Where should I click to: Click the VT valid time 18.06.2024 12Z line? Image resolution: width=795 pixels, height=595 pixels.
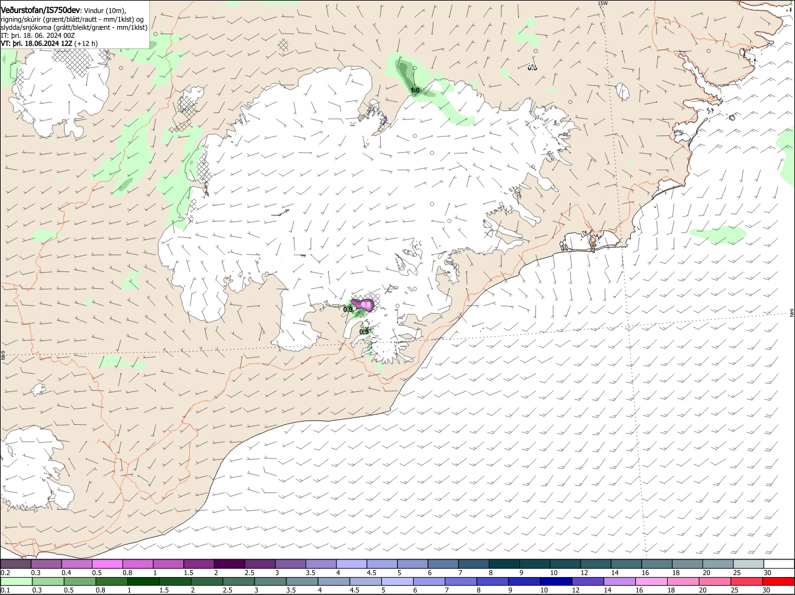(x=49, y=43)
